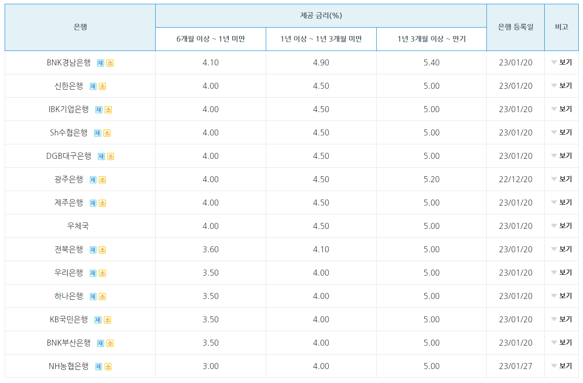Click the 재 badge next to BNK경남은행
The height and width of the screenshot is (383, 583).
101,62
